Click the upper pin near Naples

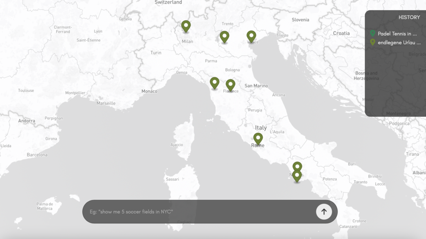pyautogui.click(x=297, y=167)
